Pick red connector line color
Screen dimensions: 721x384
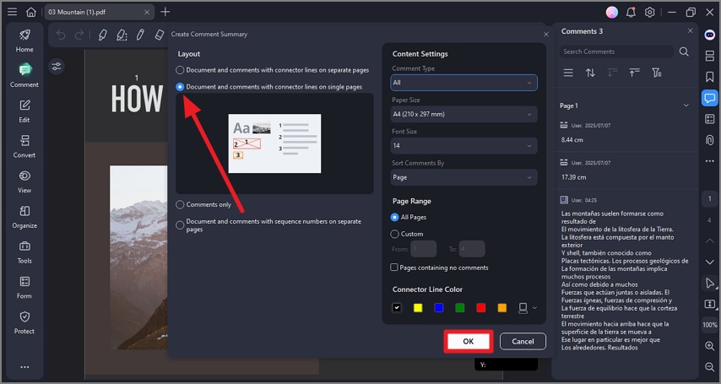pos(481,308)
